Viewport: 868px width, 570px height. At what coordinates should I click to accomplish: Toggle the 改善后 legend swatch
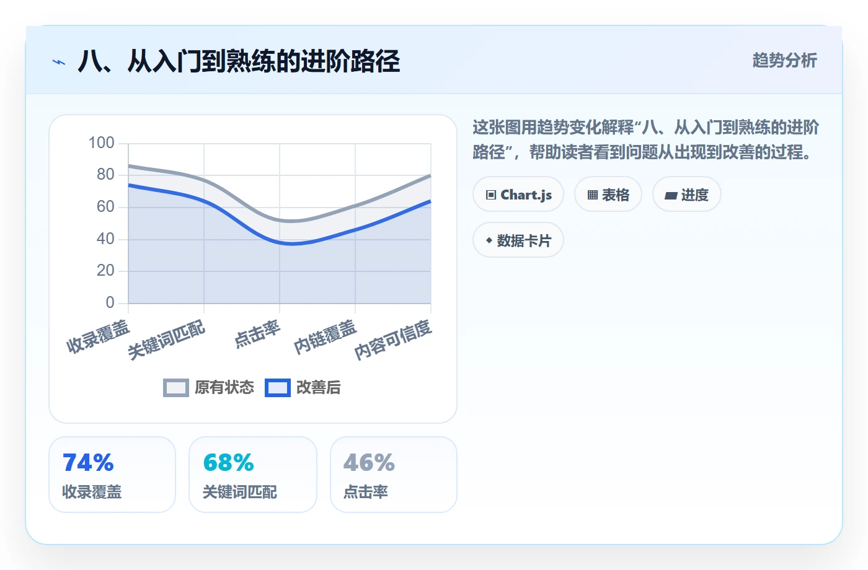(x=277, y=388)
